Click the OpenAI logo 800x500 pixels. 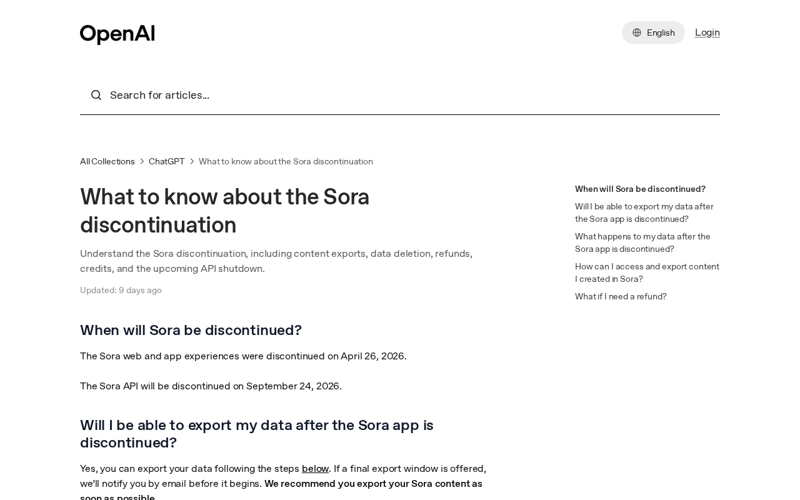point(117,34)
